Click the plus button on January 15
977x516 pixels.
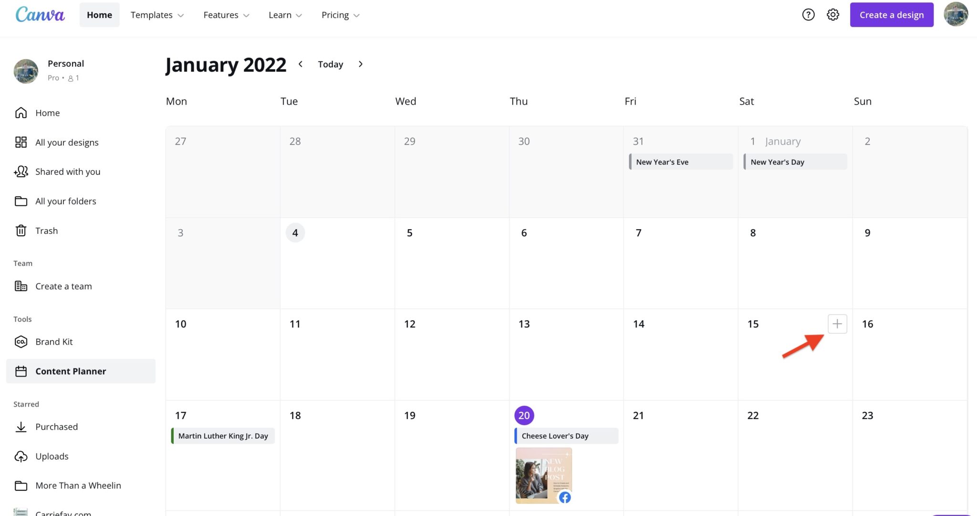[837, 324]
